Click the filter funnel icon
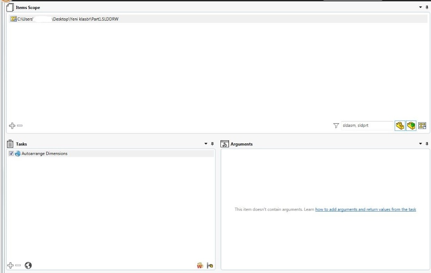 click(336, 126)
